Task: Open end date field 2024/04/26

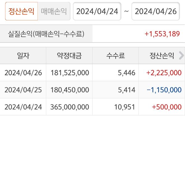Action: coord(156,11)
